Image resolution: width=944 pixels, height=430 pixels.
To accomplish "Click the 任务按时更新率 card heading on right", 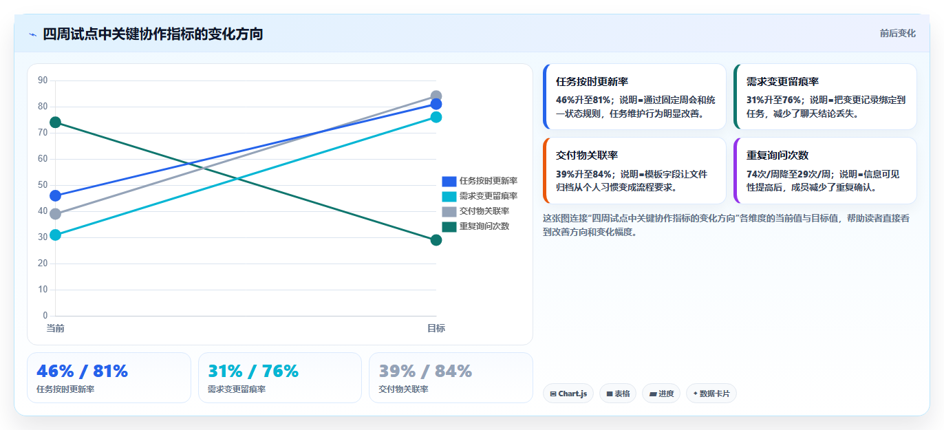I will pos(592,81).
